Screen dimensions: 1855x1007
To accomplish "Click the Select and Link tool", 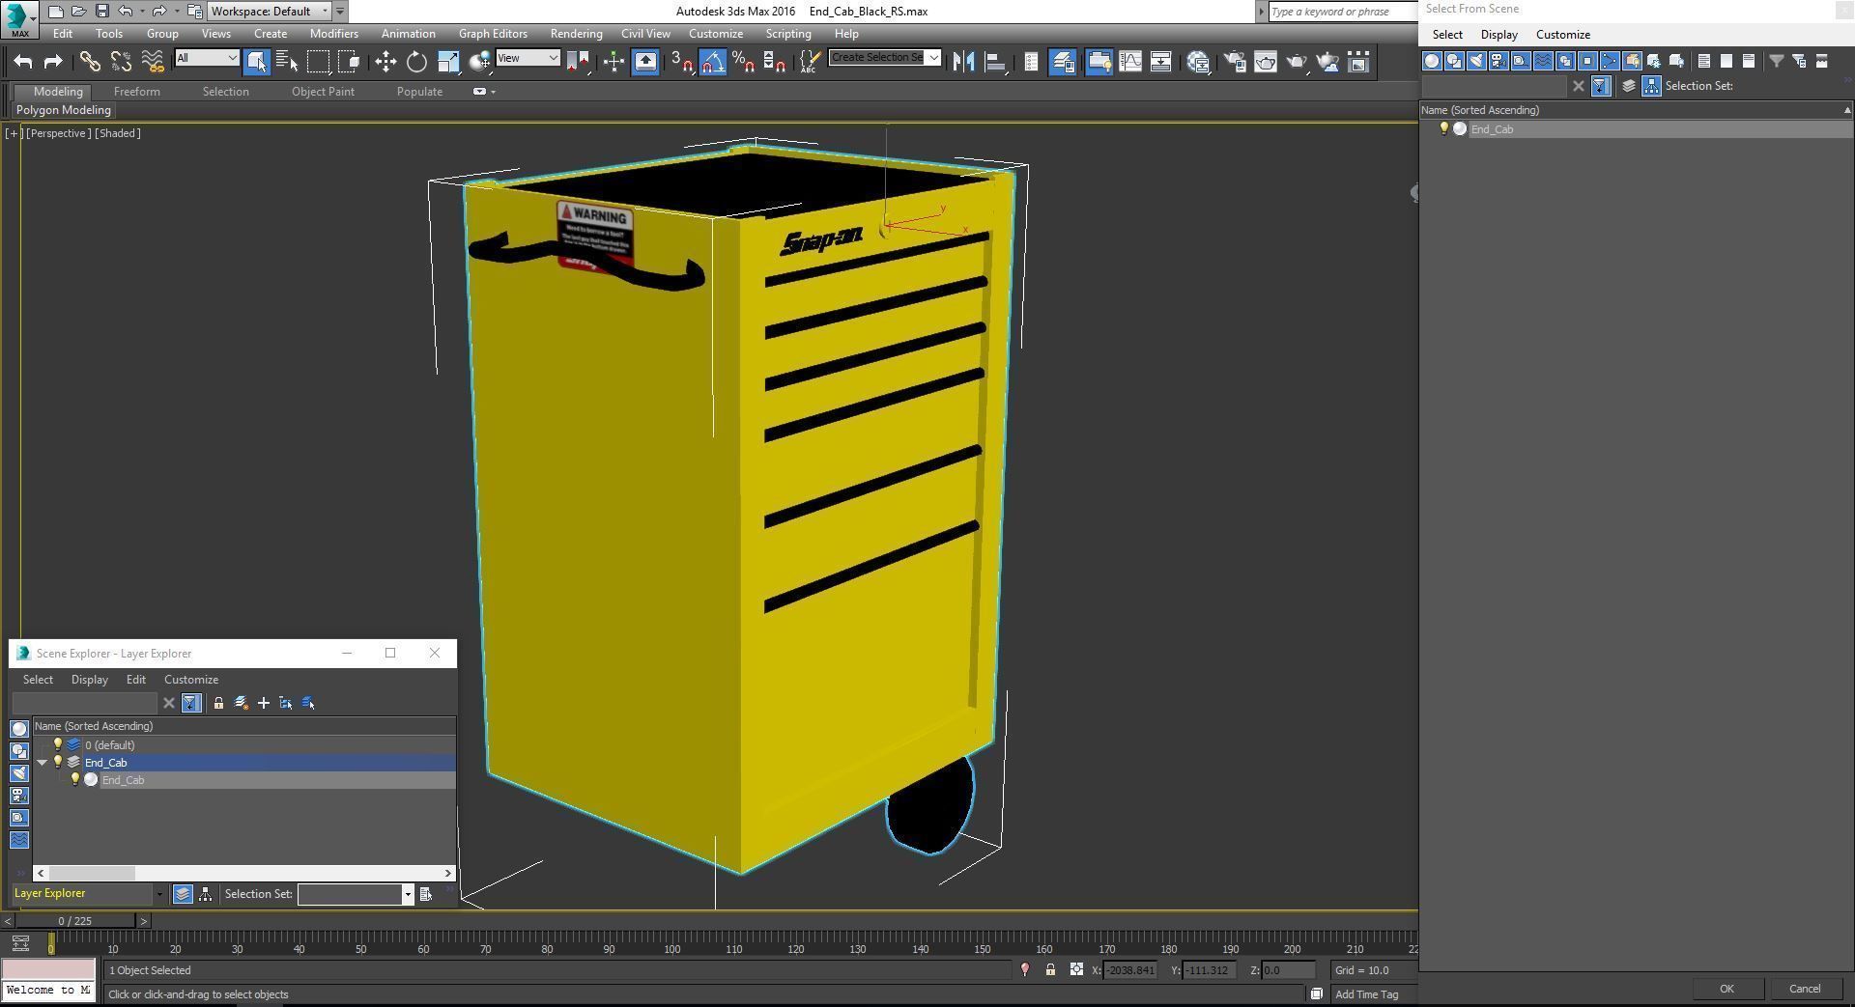I will tap(89, 62).
